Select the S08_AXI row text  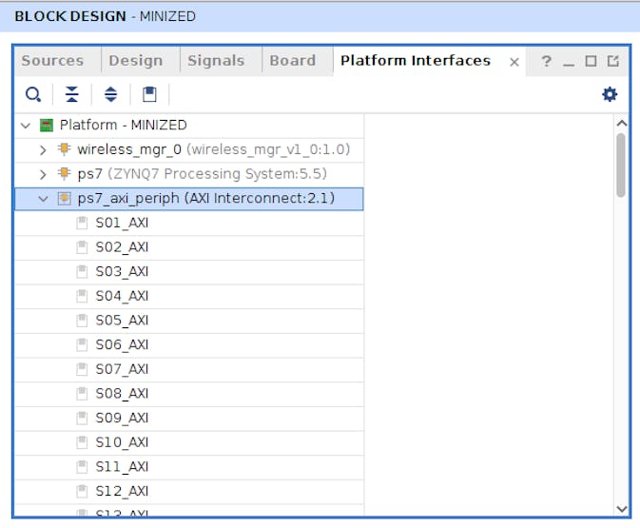pyautogui.click(x=122, y=394)
